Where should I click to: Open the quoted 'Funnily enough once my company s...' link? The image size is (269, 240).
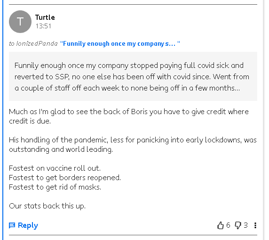[x=120, y=43]
